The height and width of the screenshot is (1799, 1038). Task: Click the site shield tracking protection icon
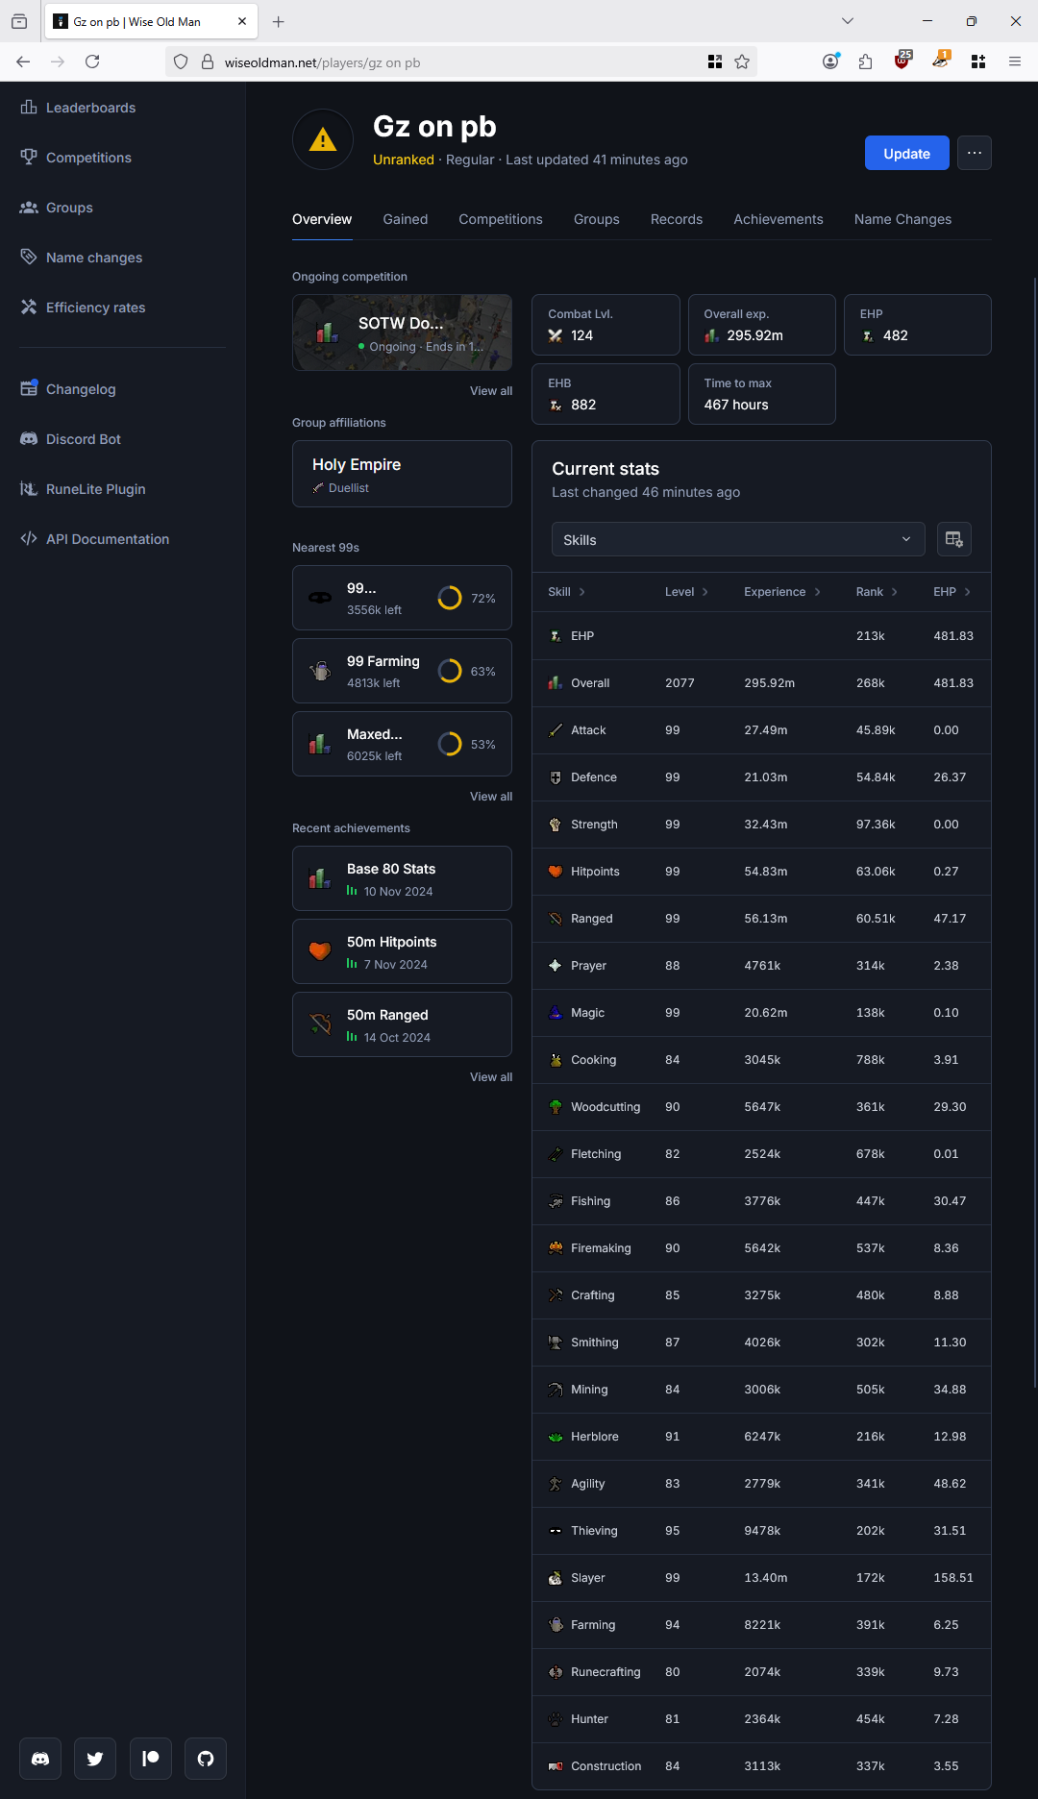point(181,62)
